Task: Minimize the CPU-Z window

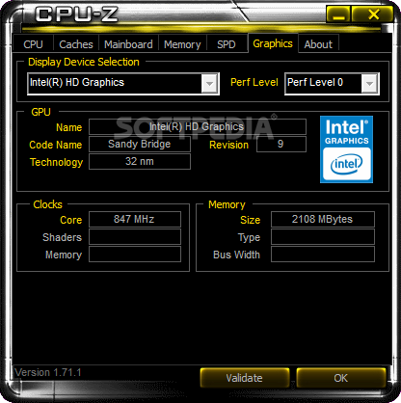Action: coord(338,14)
